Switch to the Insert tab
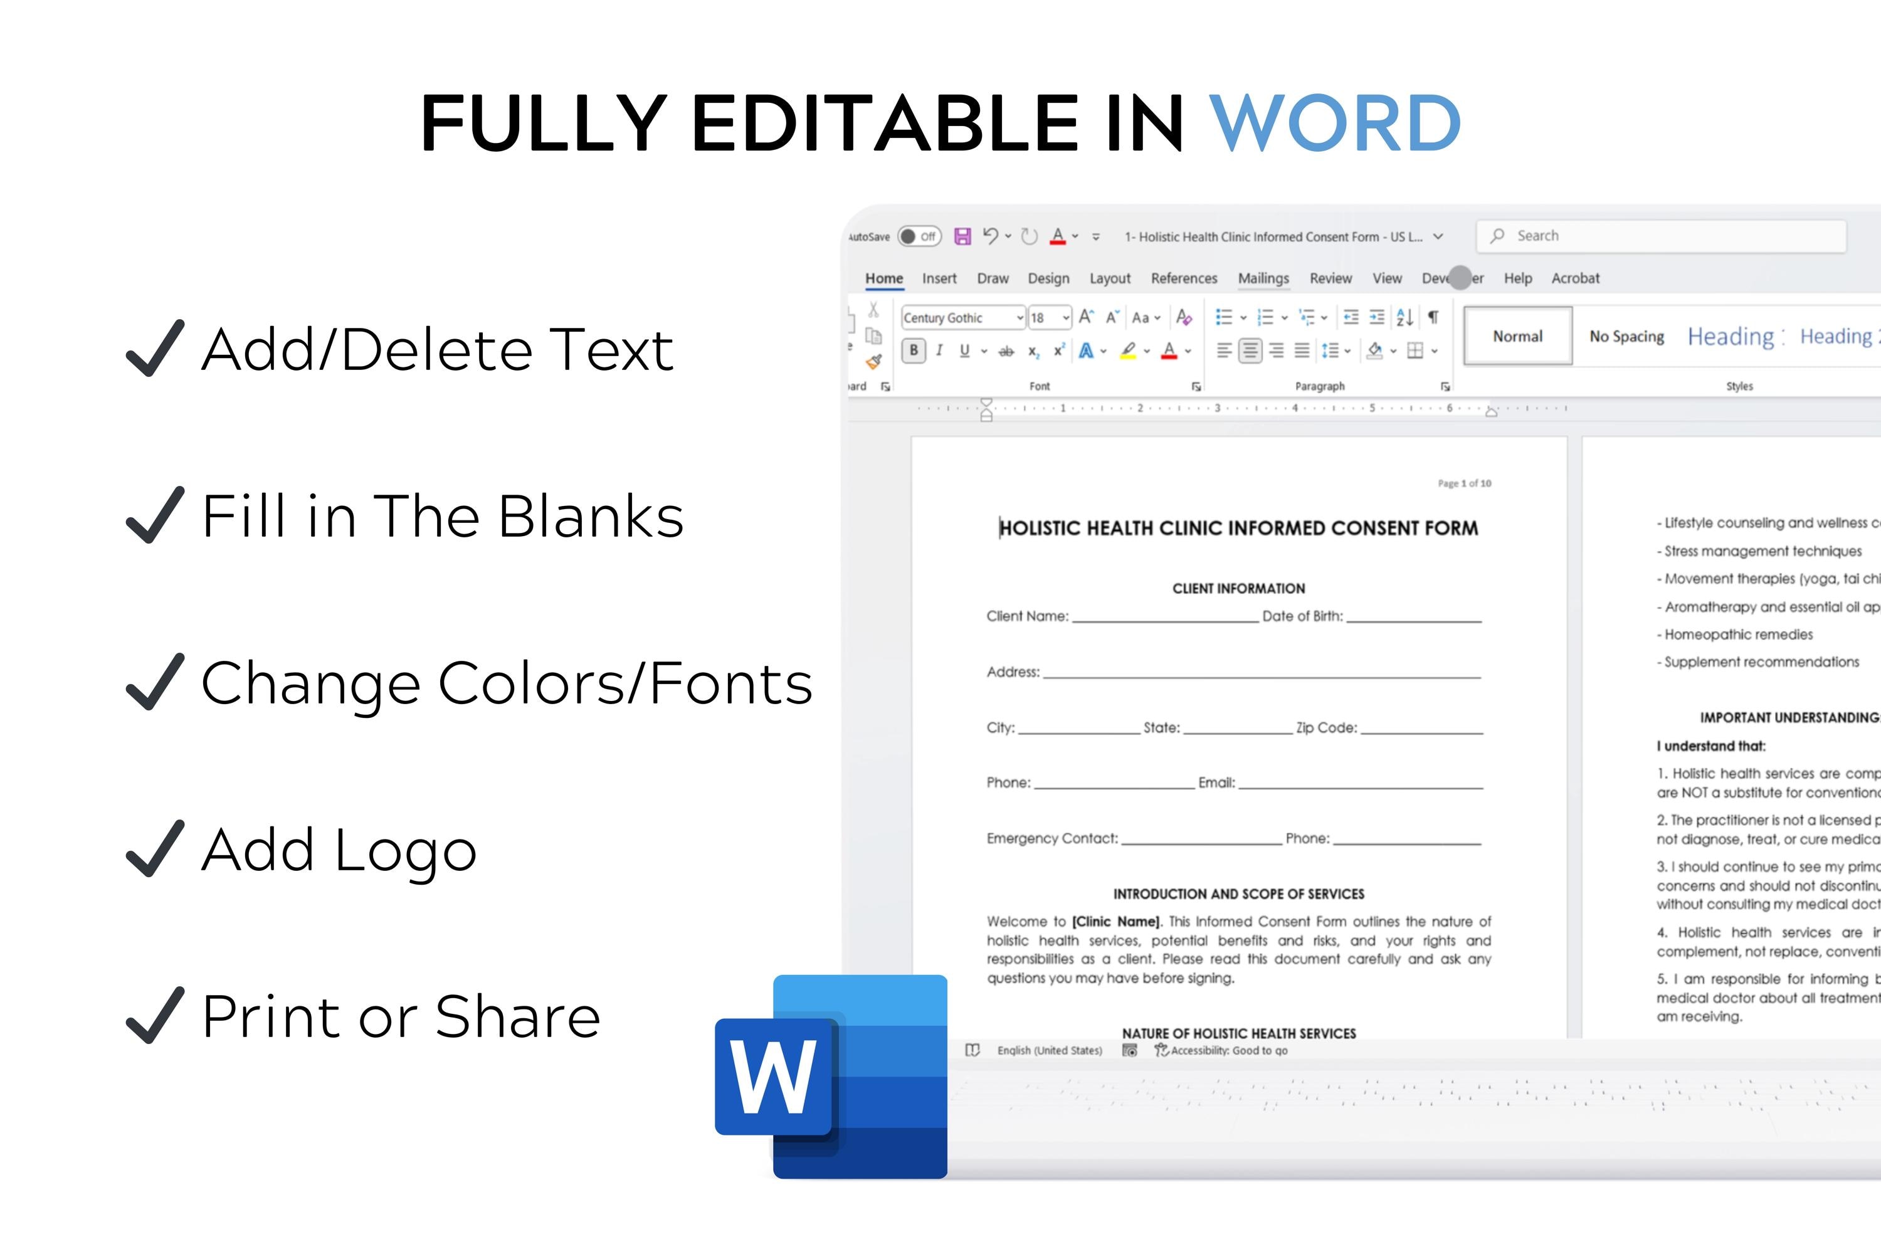This screenshot has width=1881, height=1254. click(x=939, y=278)
